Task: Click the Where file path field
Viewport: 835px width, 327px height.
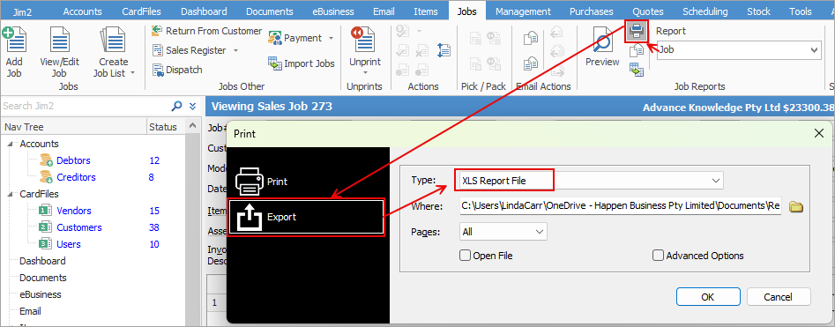Action: click(620, 206)
